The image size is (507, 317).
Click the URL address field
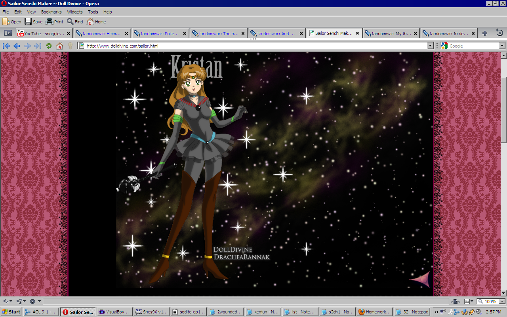click(253, 46)
